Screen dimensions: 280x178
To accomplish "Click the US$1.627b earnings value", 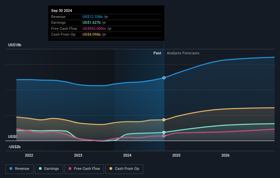I will (91, 22).
